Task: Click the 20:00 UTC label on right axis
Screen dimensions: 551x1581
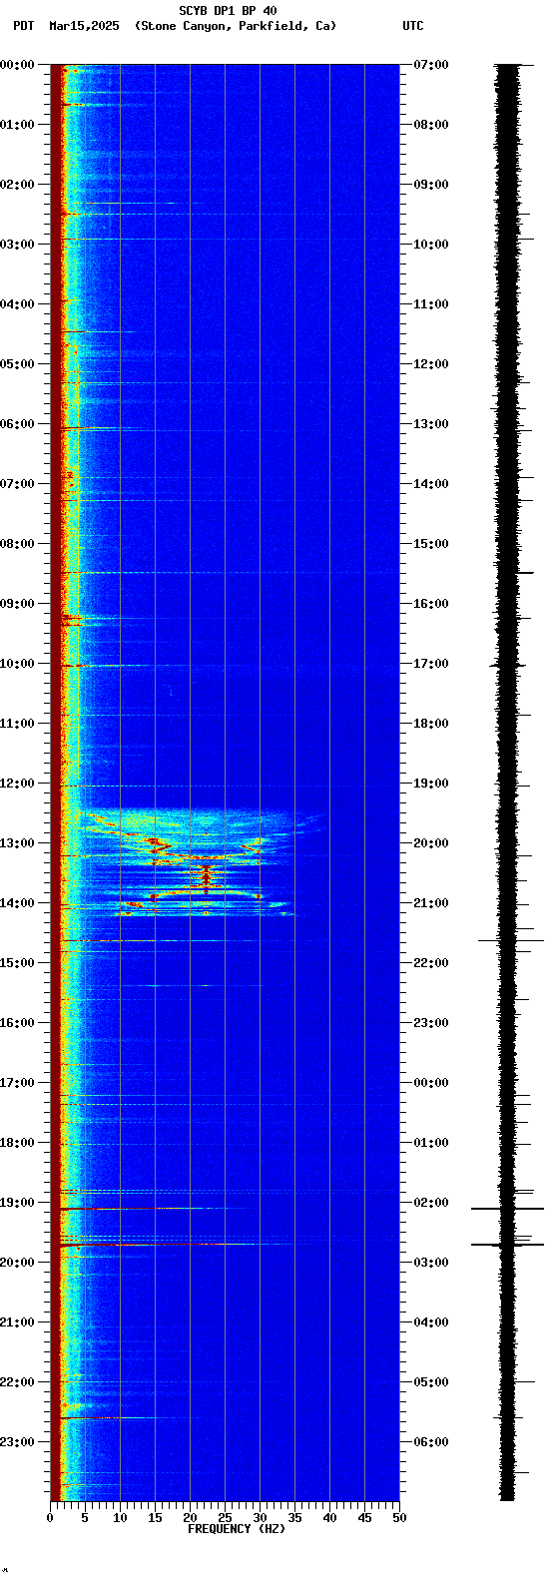Action: [431, 843]
